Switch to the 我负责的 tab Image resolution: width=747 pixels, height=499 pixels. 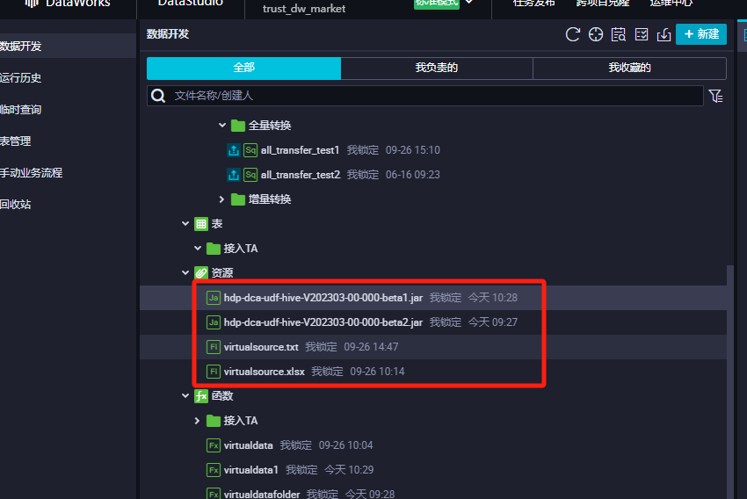[x=437, y=69]
